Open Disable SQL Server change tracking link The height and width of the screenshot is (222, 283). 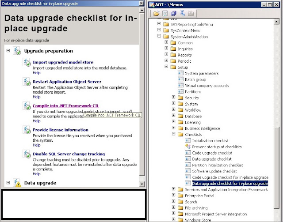(69, 154)
